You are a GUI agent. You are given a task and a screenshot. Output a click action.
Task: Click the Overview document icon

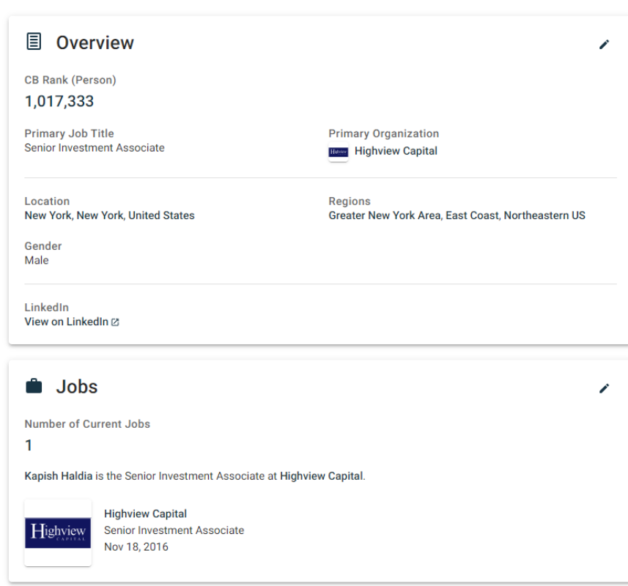(x=34, y=41)
